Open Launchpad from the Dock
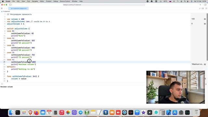The width and height of the screenshot is (208, 117). click(24, 113)
